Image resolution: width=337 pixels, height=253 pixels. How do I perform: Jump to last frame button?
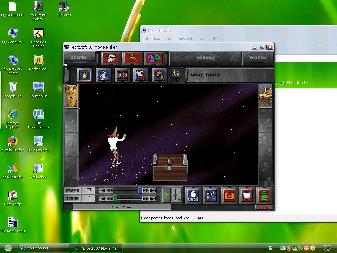click(153, 190)
